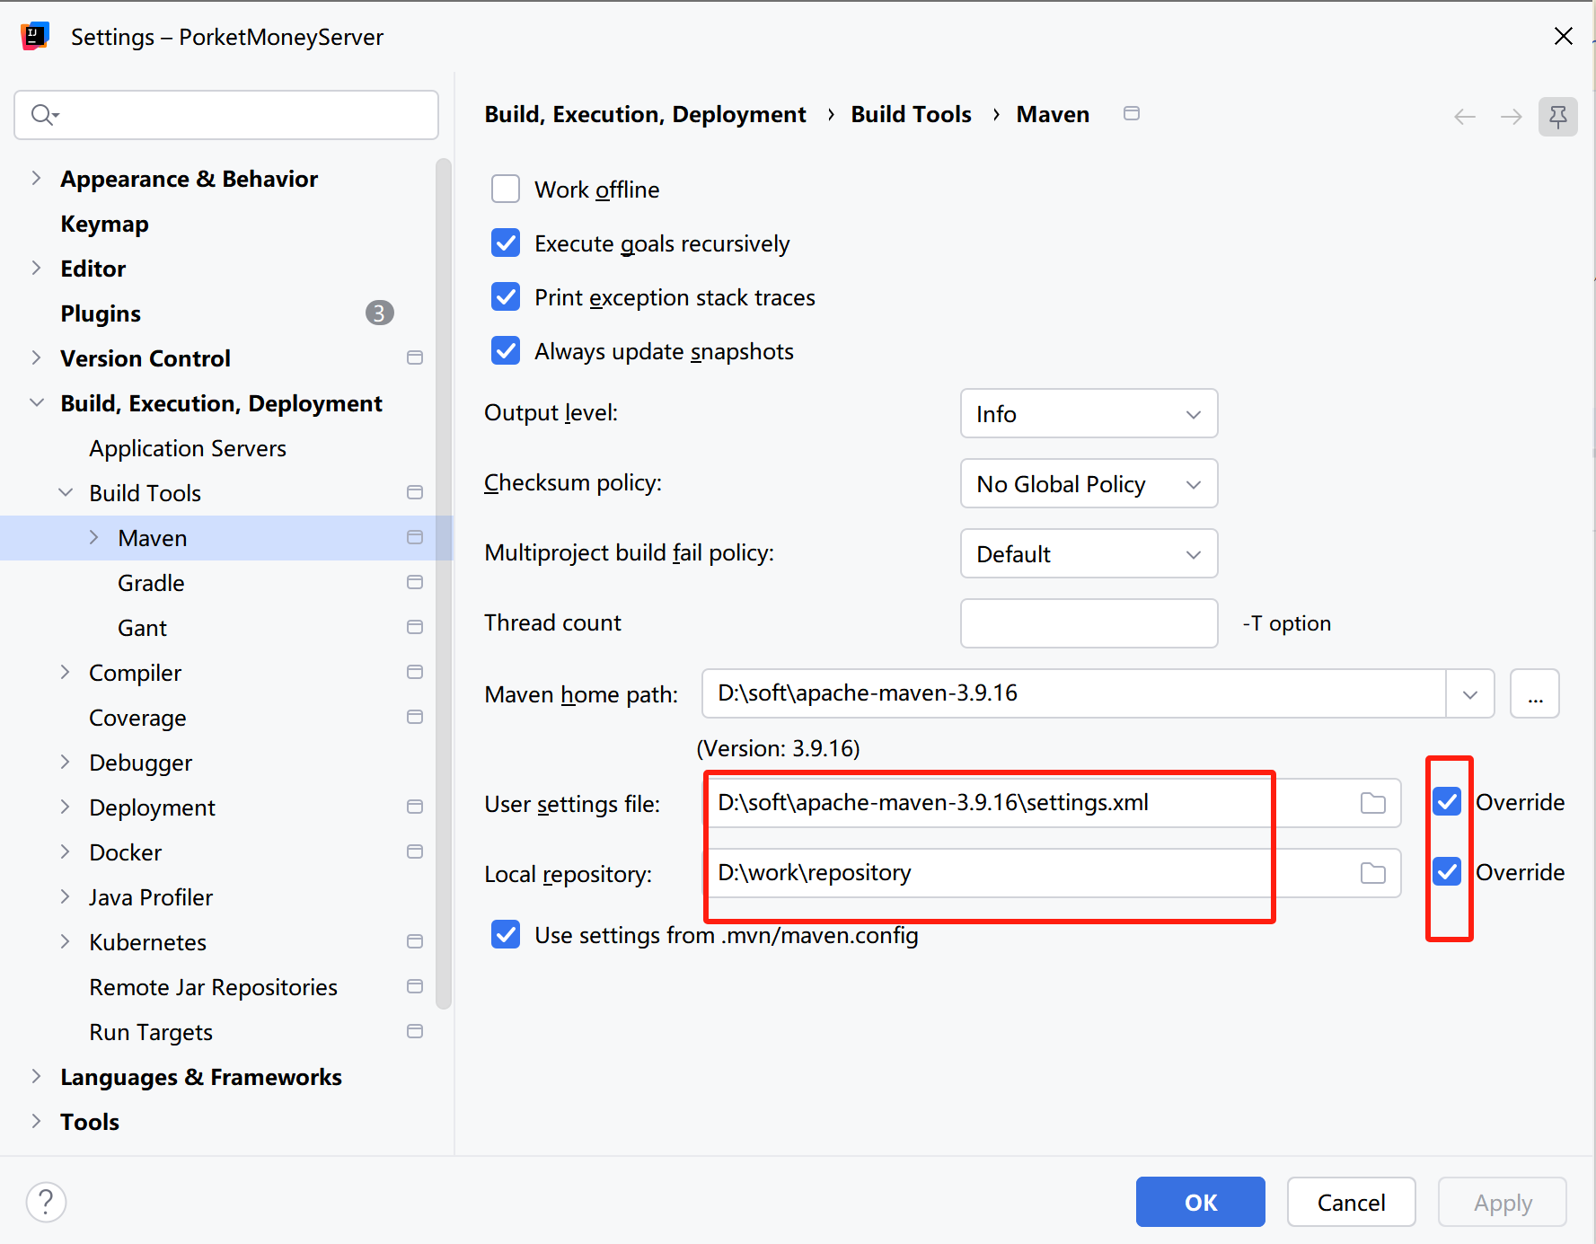Click the Plugins update count badge

click(380, 313)
